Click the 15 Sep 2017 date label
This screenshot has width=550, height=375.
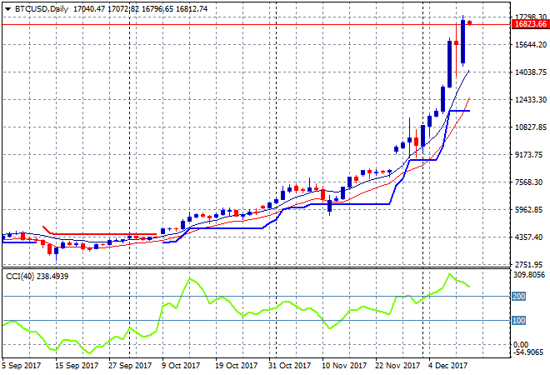77,366
